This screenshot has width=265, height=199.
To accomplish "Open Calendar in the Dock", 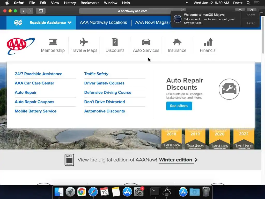I will 104,192.
